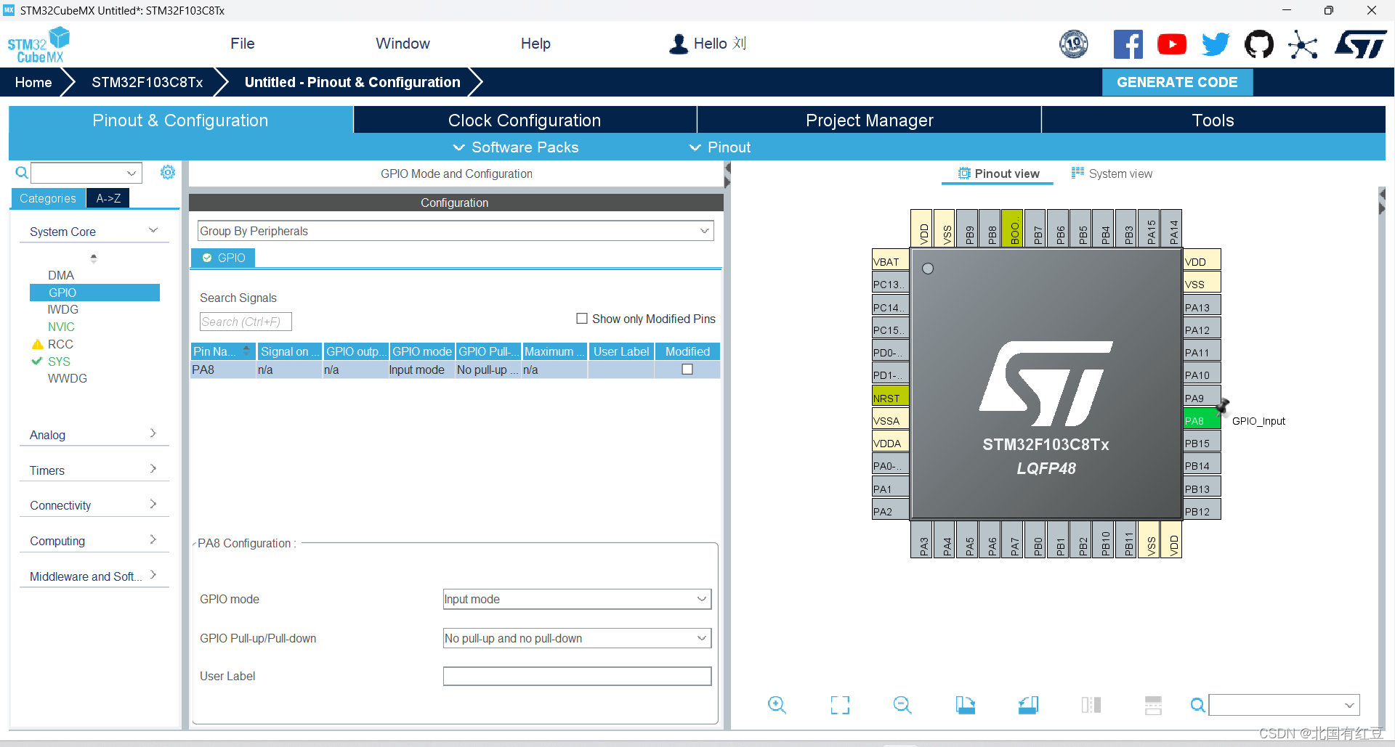
Task: Switch to Project Manager tab
Action: pos(869,120)
